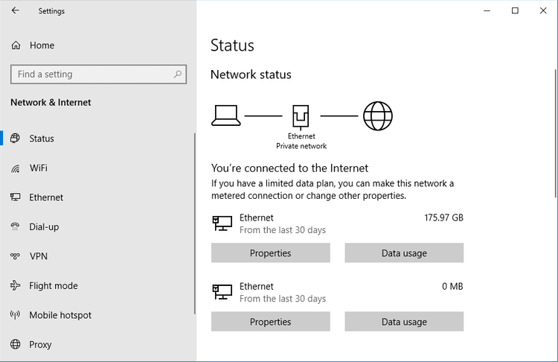Click the Internet globe diagram icon

click(x=377, y=116)
